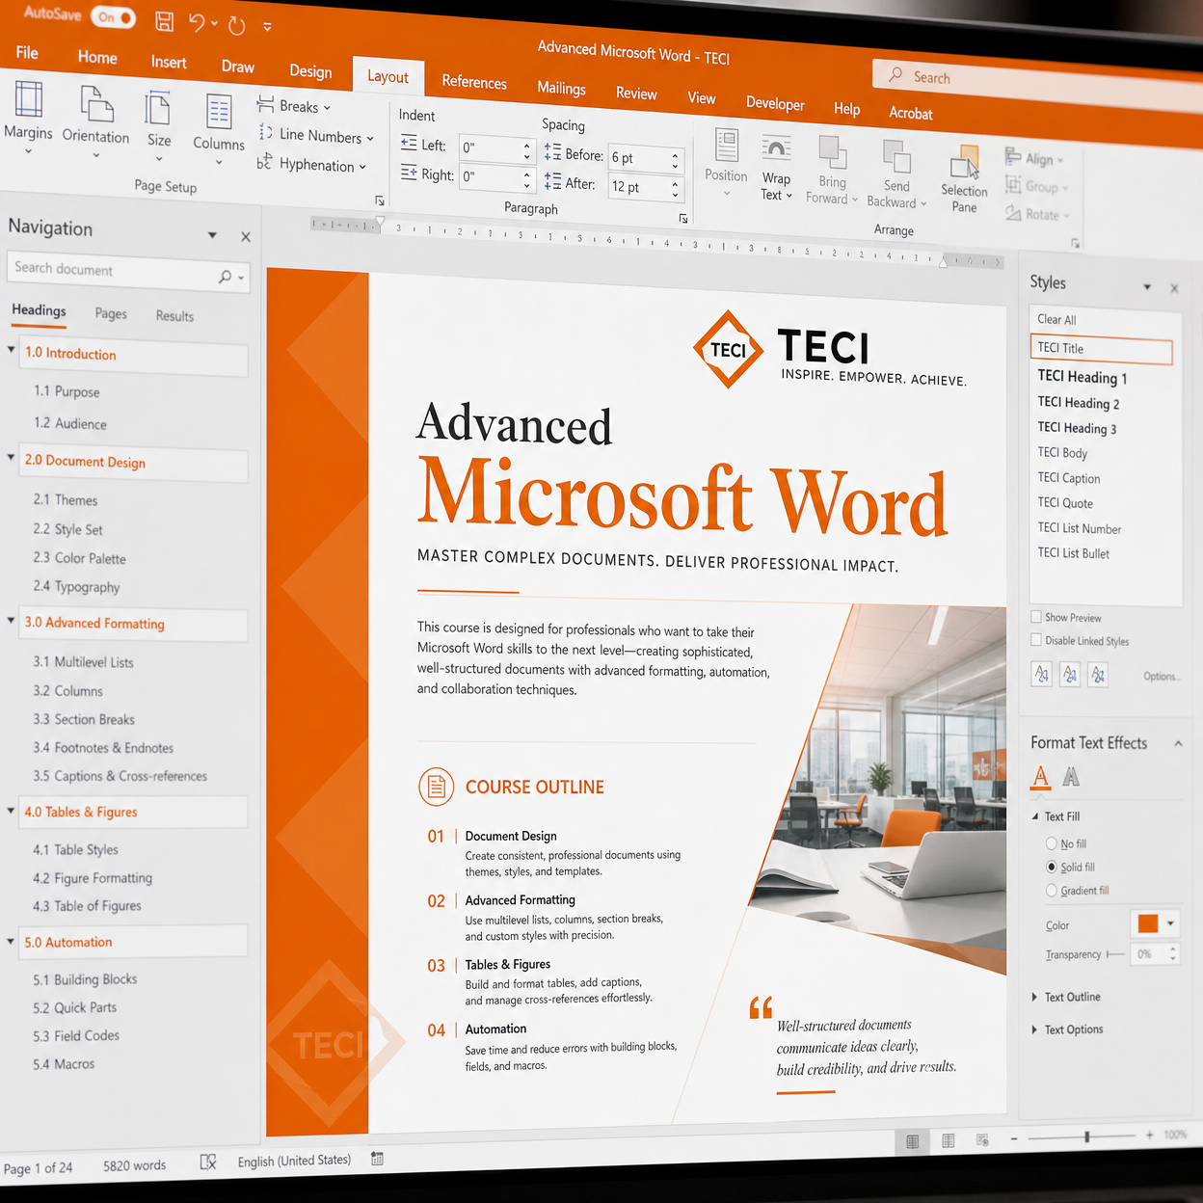
Task: Click the Search document field
Action: 128,272
